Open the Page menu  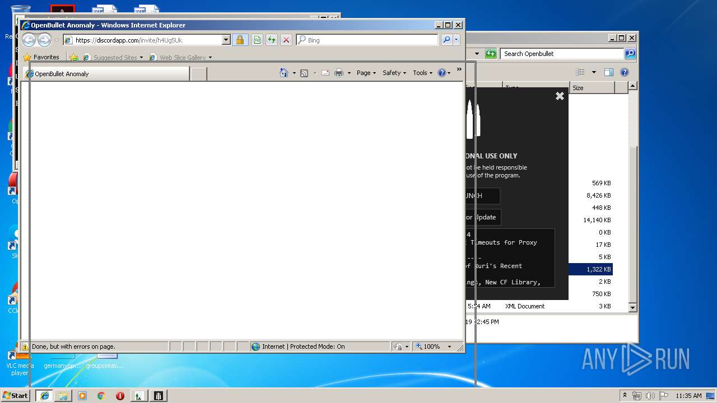[x=366, y=73]
